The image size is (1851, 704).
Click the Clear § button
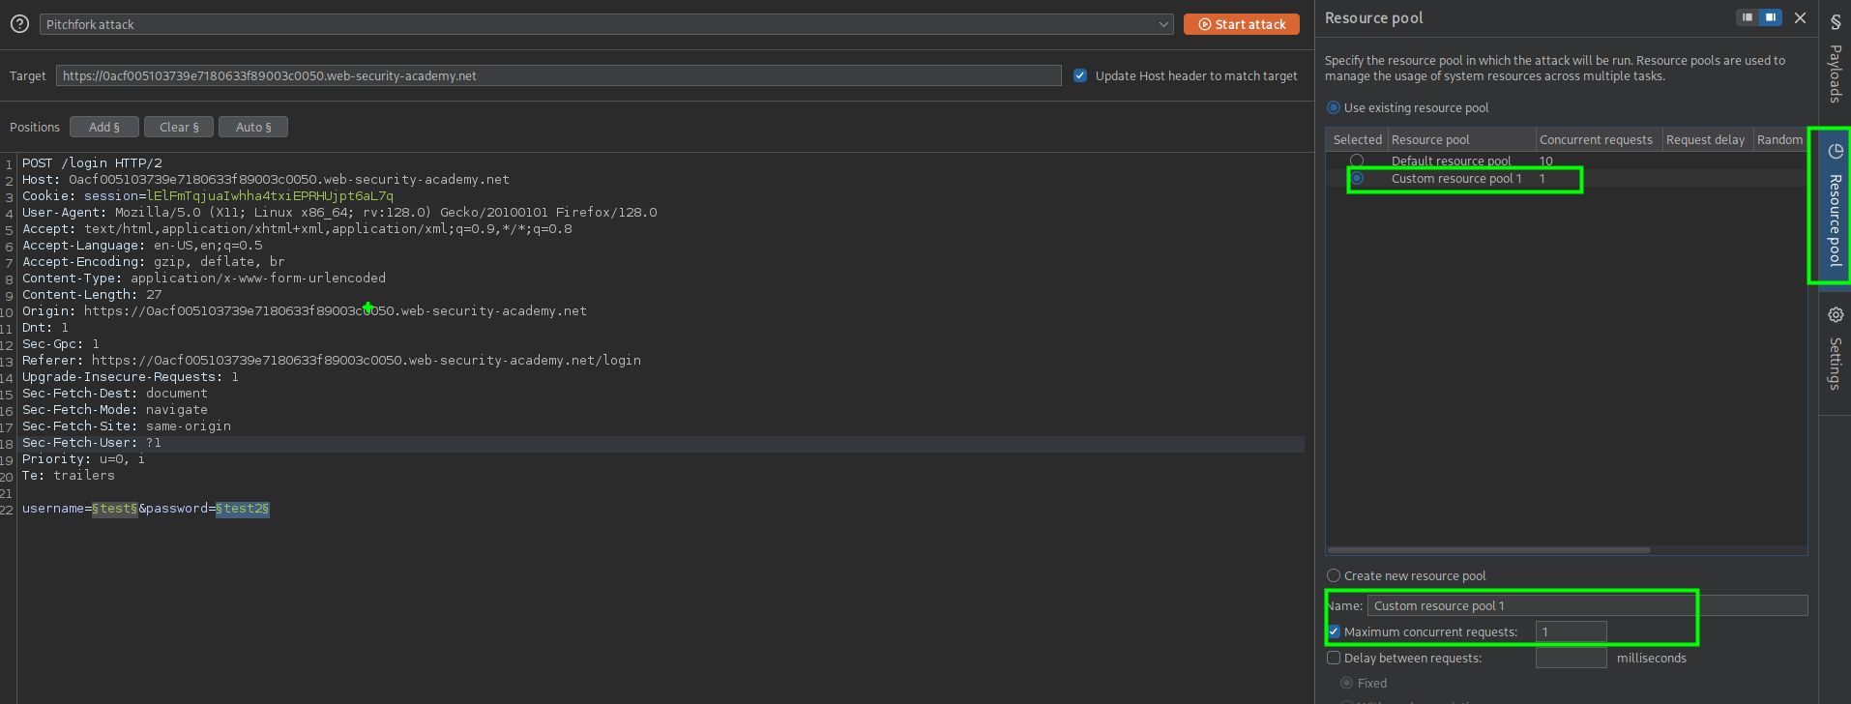(179, 127)
